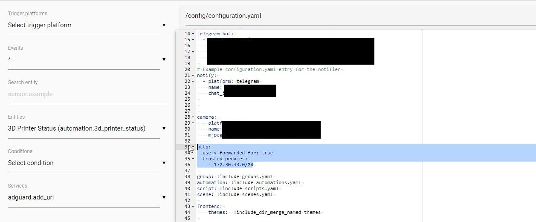The width and height of the screenshot is (536, 222).
Task: Click 'use_x_forwarded_for: true' line
Action: 238,153
